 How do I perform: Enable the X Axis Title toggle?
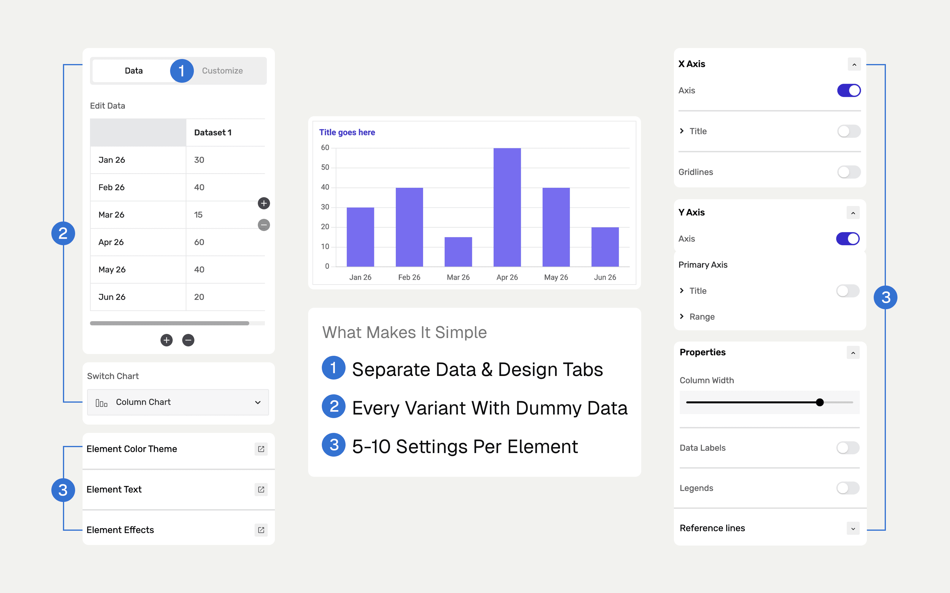point(849,131)
